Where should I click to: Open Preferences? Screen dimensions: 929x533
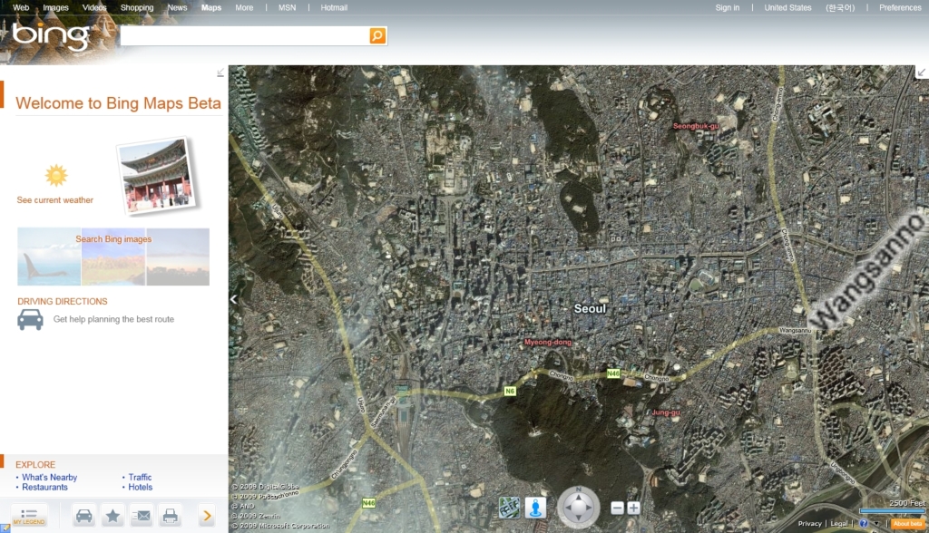[901, 7]
